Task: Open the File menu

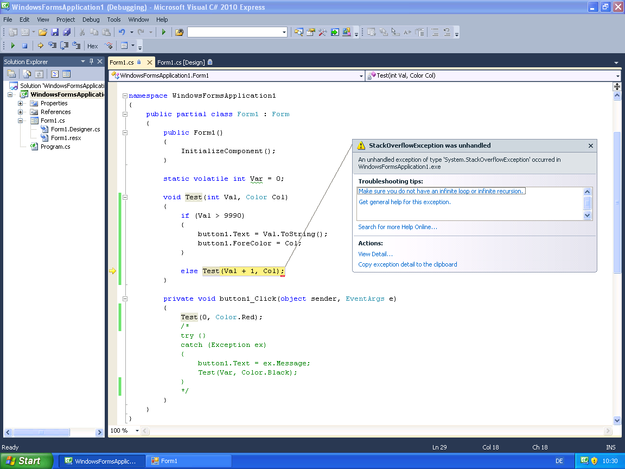Action: (8, 20)
